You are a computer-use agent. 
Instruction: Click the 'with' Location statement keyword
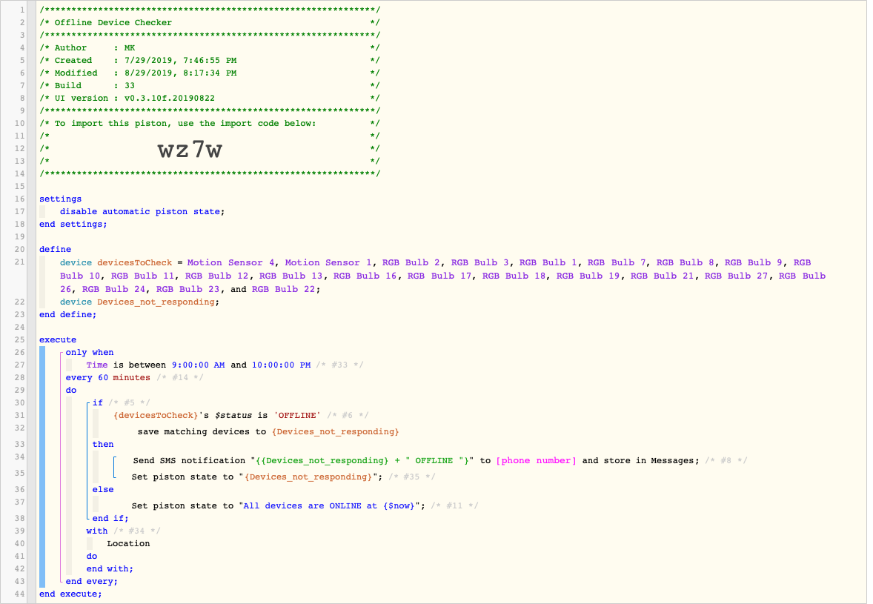point(97,531)
